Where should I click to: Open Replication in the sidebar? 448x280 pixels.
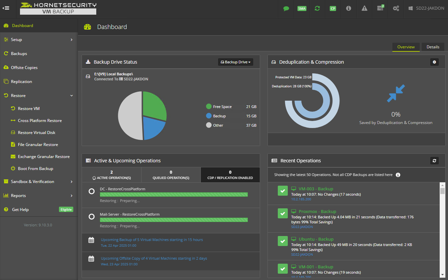point(39,82)
